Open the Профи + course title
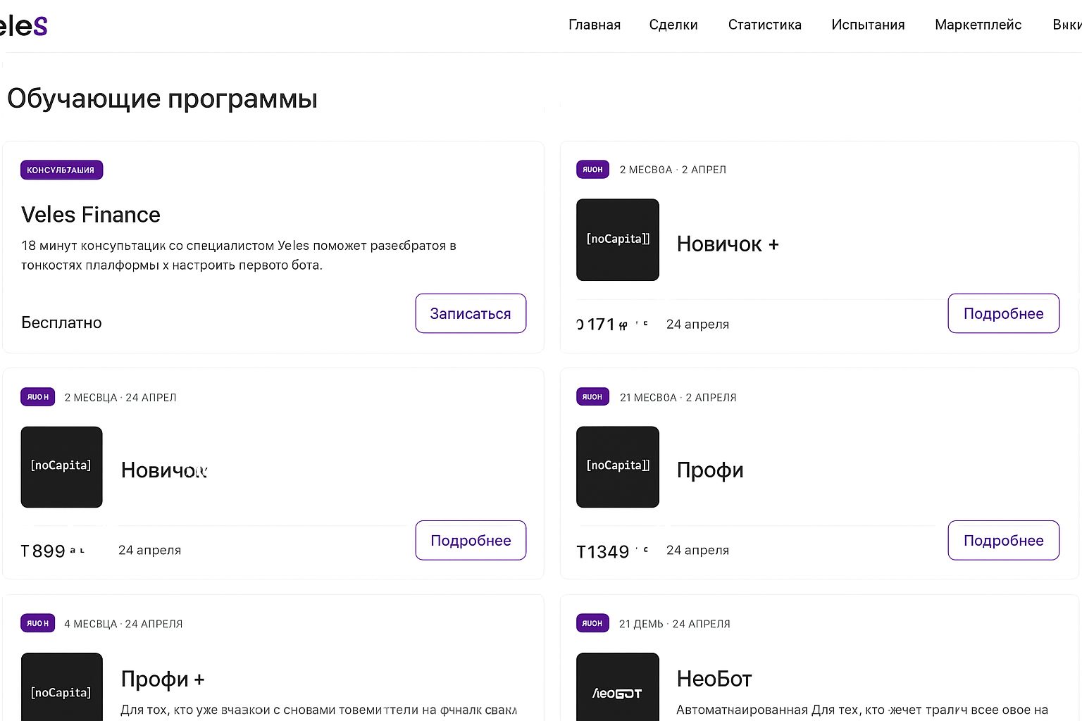1082x721 pixels. [163, 679]
